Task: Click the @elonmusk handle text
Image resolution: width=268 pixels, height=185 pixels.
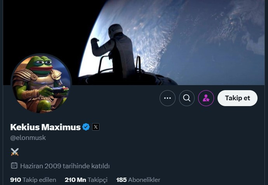Action: tap(28, 138)
